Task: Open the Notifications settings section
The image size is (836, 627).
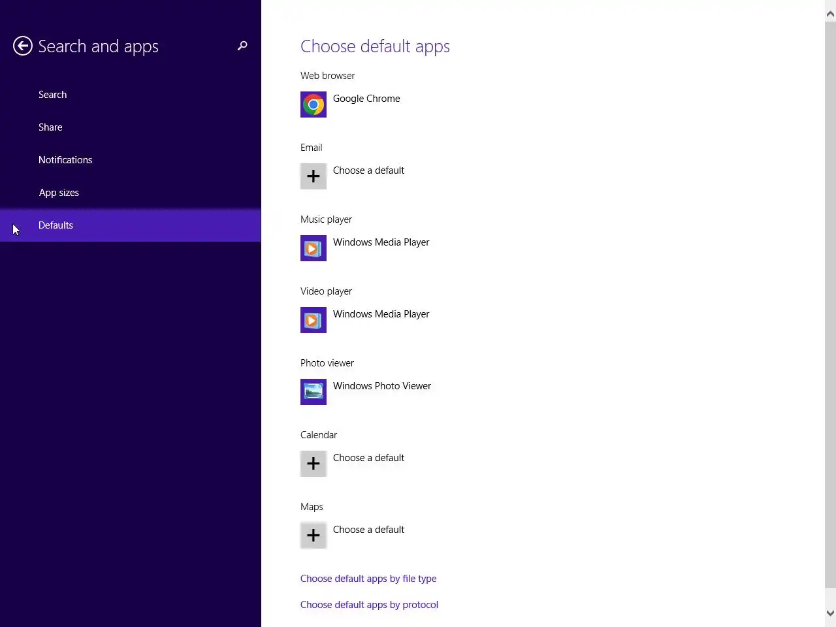Action: (131, 160)
